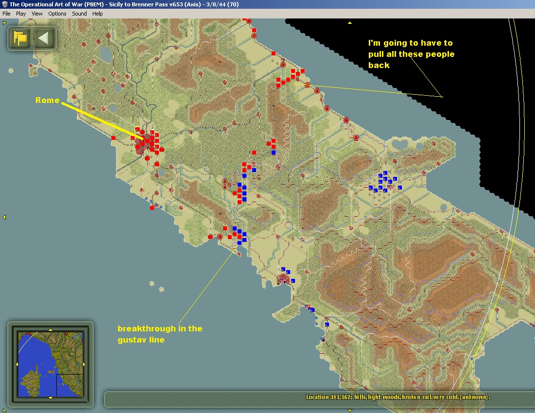Click the minimap overview thumbnail
Viewport: 535px width, 413px height.
[x=51, y=364]
